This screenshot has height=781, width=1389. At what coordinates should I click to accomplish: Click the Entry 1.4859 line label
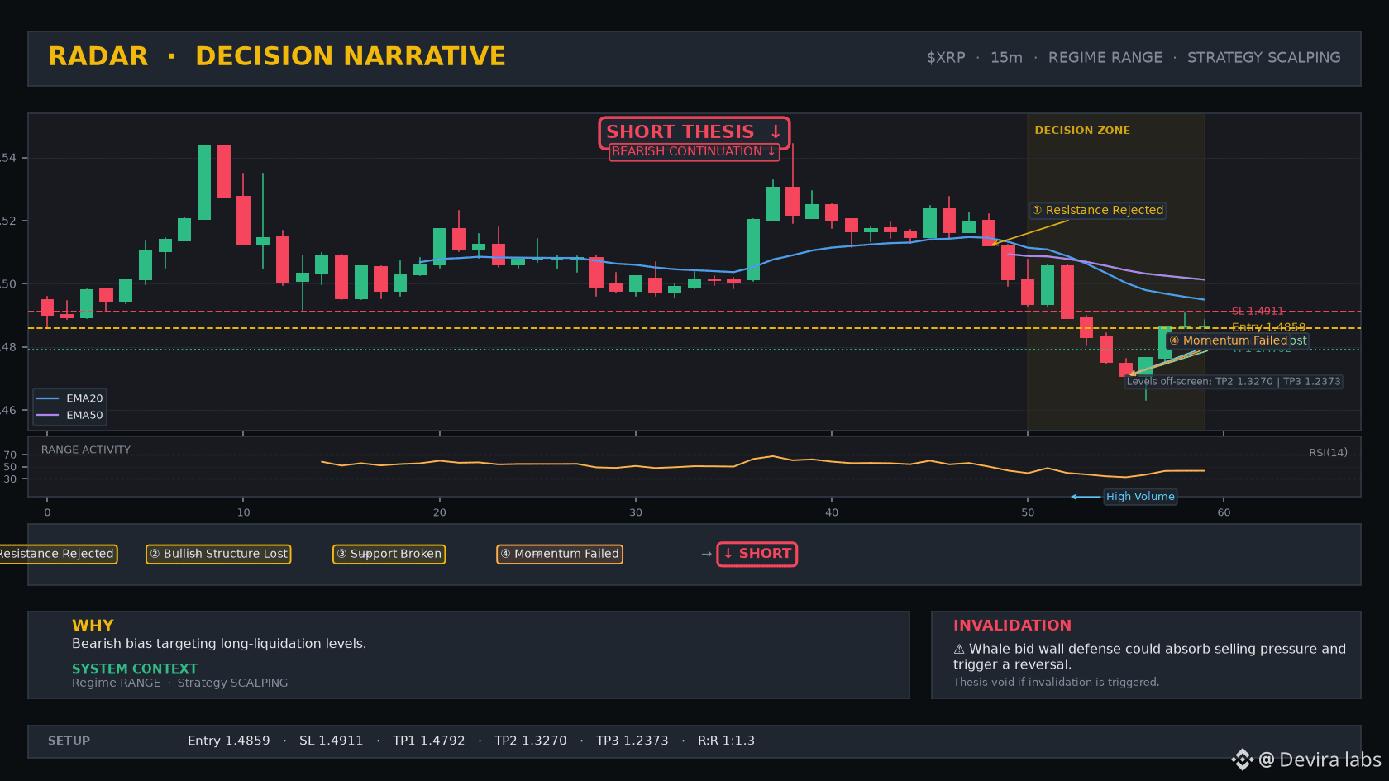[1268, 327]
